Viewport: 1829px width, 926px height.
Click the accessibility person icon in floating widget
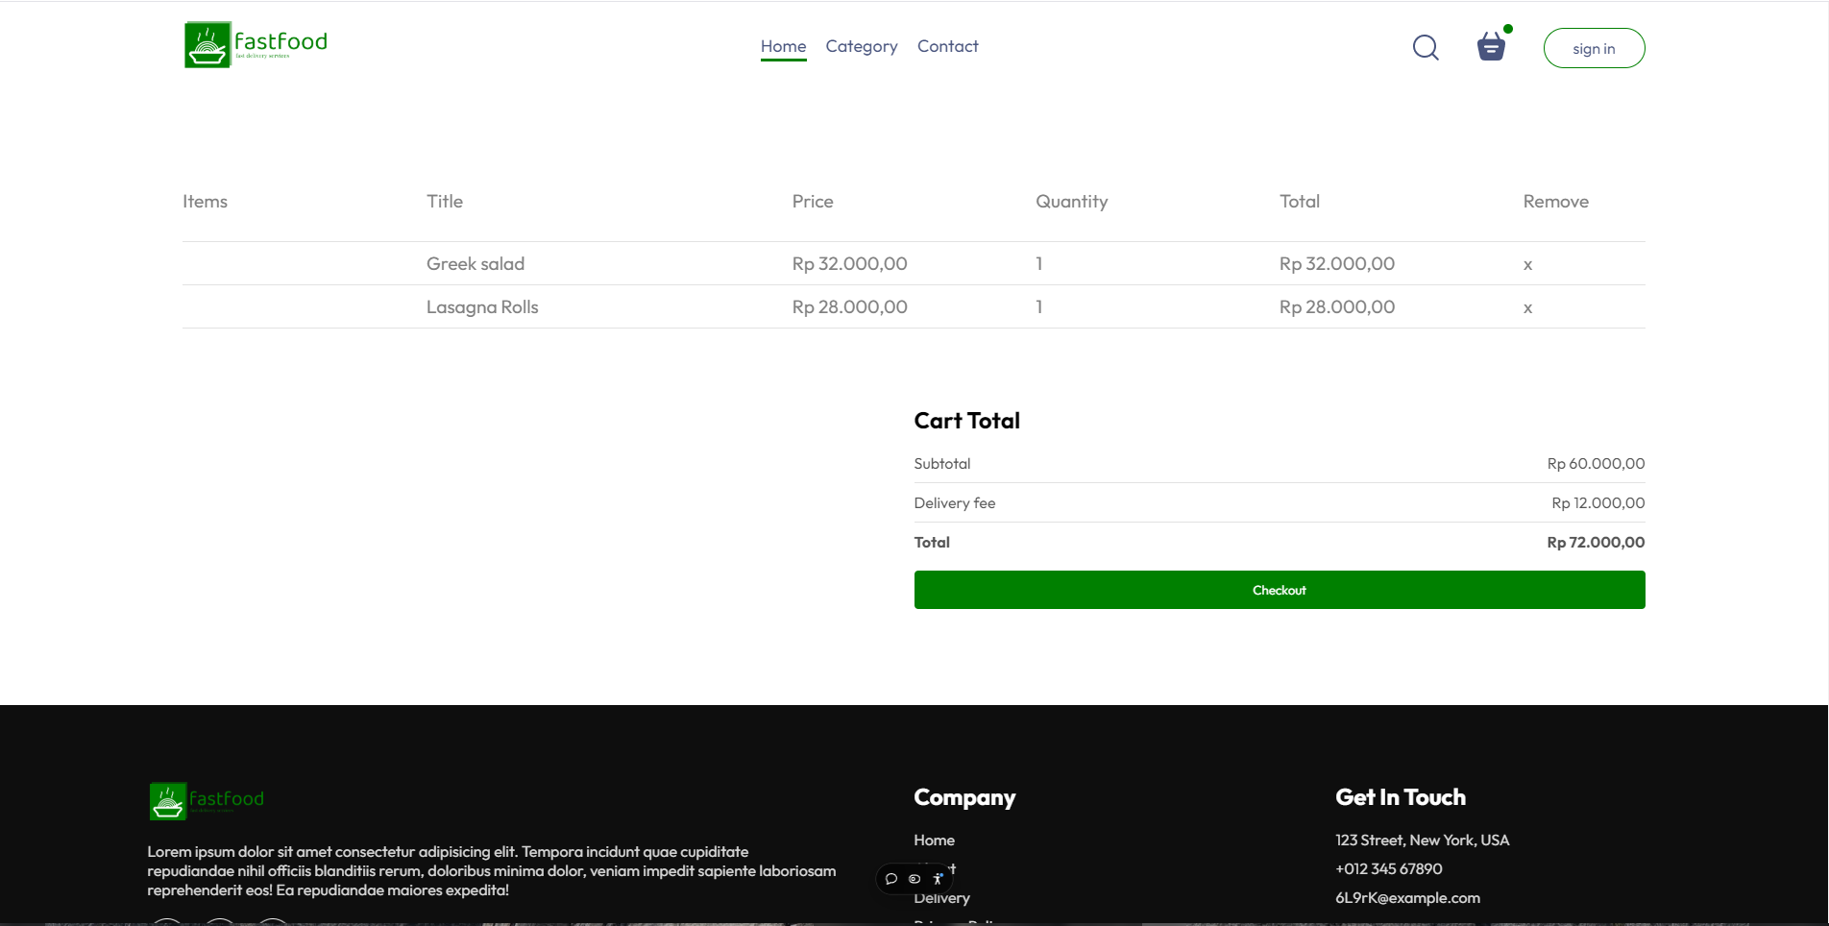coord(938,879)
